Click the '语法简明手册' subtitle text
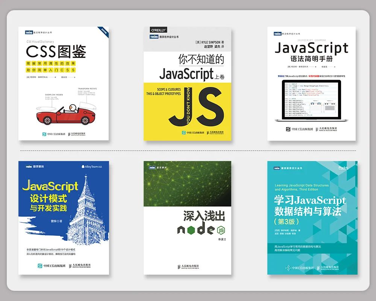This screenshot has width=376, height=301. click(x=311, y=59)
